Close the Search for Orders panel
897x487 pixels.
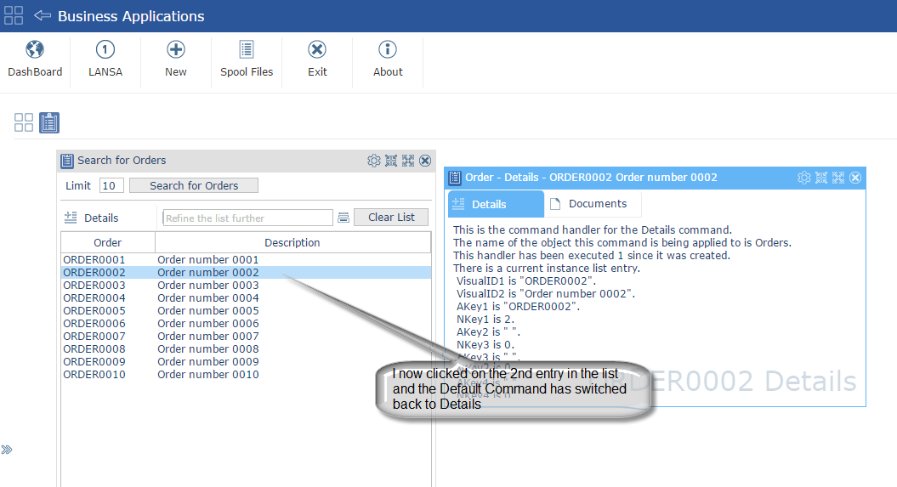click(x=425, y=161)
